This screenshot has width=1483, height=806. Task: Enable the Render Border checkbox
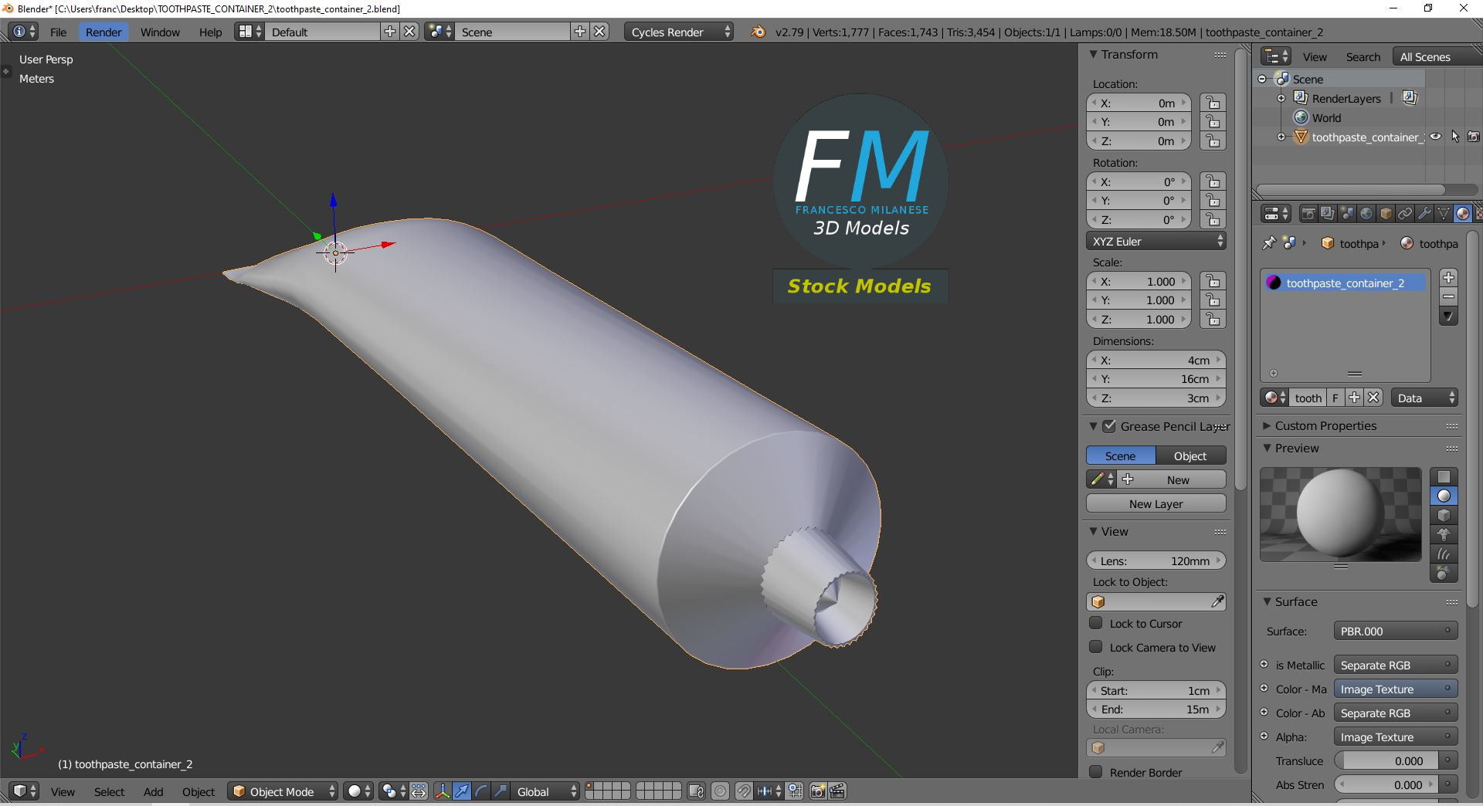click(x=1096, y=772)
